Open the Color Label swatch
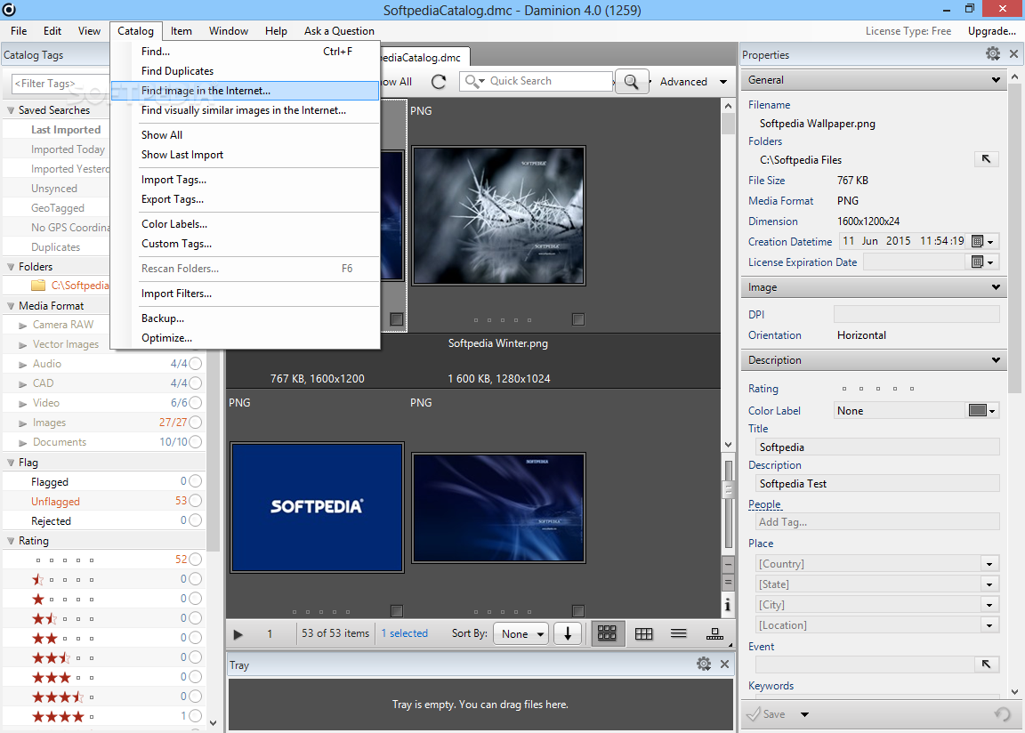This screenshot has width=1025, height=733. [x=977, y=410]
